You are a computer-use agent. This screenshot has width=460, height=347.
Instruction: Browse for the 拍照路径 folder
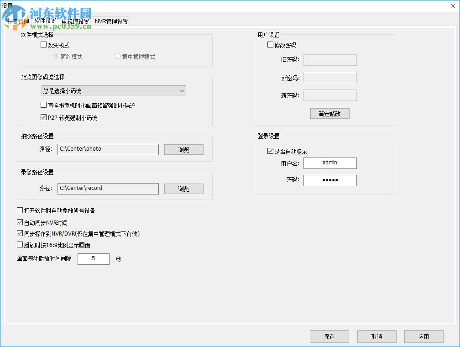coord(183,149)
